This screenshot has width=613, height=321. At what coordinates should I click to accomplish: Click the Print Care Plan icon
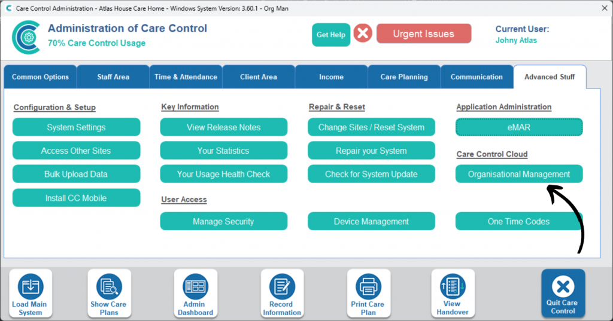[x=368, y=294]
